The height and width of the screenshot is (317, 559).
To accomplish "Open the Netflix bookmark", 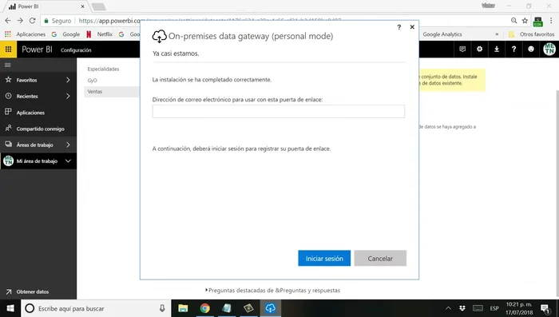I will pyautogui.click(x=99, y=34).
